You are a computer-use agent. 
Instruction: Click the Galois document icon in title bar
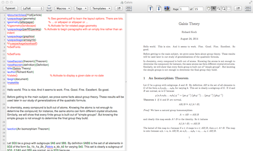click(x=122, y=2)
